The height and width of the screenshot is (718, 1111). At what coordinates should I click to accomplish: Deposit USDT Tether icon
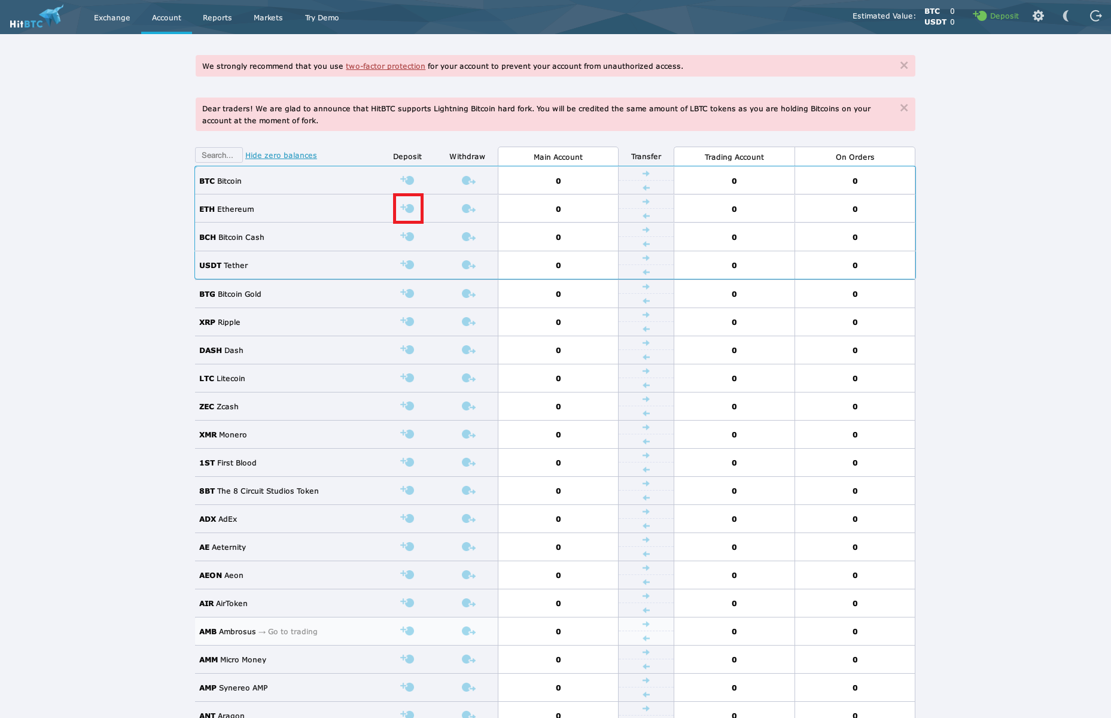[x=407, y=264]
